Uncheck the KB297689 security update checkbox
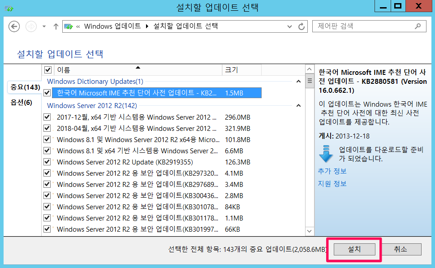Image resolution: width=435 pixels, height=268 pixels. (47, 184)
